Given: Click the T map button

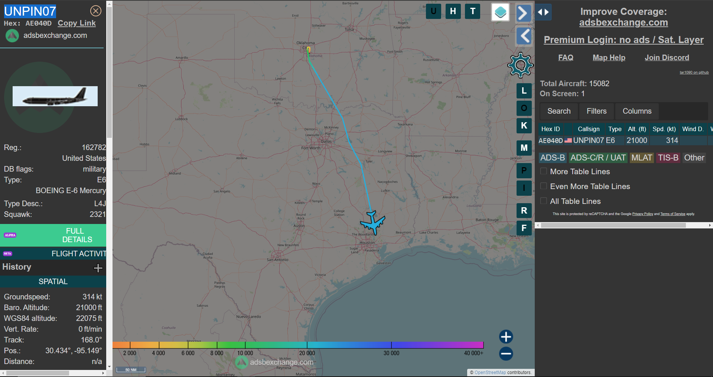Looking at the screenshot, I should pyautogui.click(x=473, y=11).
